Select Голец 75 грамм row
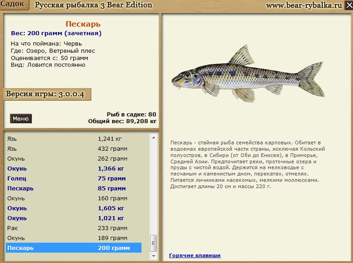 [74, 179]
